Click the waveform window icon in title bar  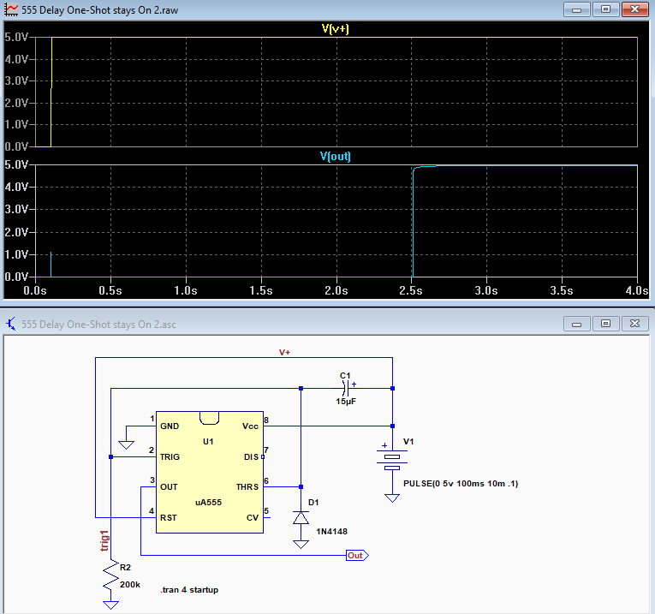11,9
